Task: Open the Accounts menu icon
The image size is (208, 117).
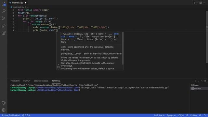Action: pos(4,103)
